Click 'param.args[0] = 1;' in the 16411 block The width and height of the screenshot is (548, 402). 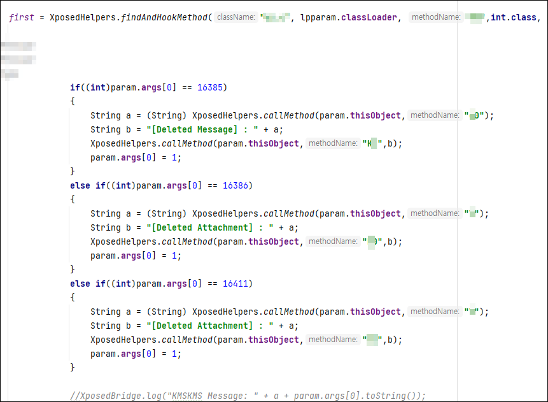click(136, 354)
